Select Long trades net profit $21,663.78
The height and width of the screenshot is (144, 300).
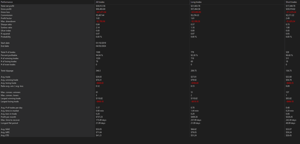[195, 6]
